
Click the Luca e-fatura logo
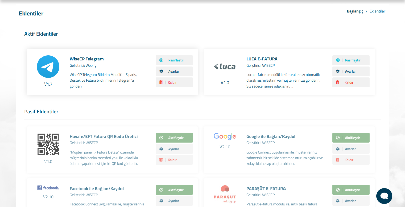pos(225,67)
